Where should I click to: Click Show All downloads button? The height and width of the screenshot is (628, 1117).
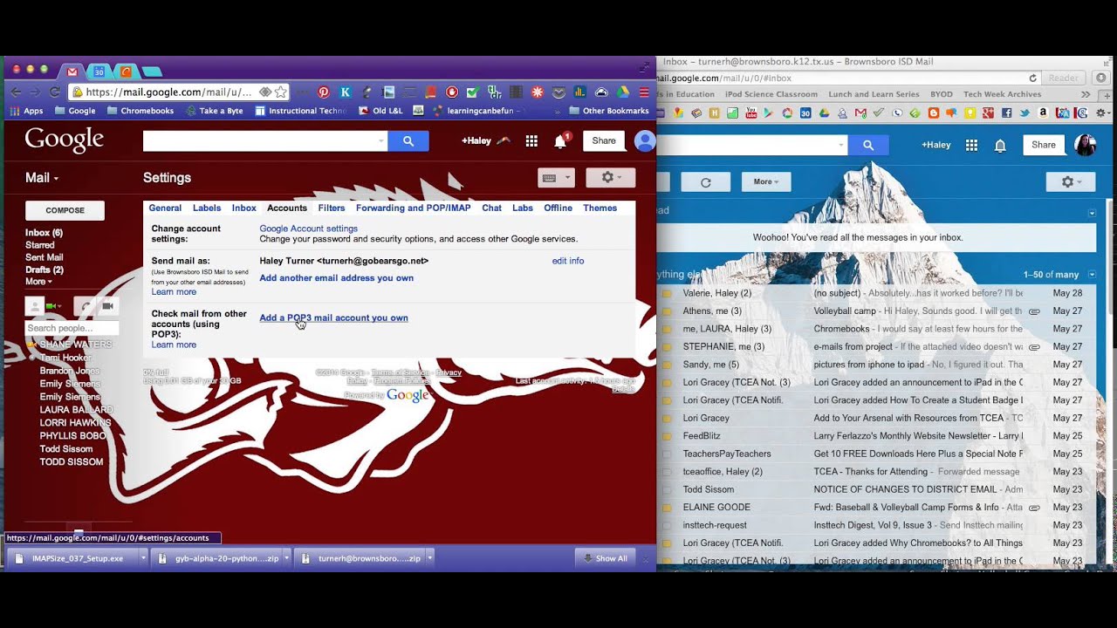[606, 558]
